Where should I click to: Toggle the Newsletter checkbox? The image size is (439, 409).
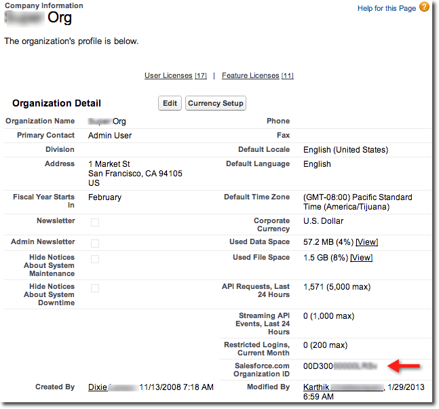coord(95,222)
